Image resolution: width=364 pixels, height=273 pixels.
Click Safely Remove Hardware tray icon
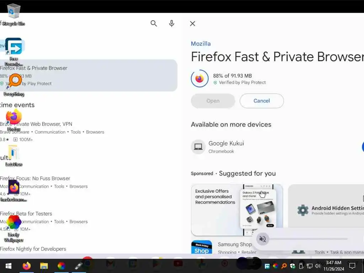(x=301, y=266)
